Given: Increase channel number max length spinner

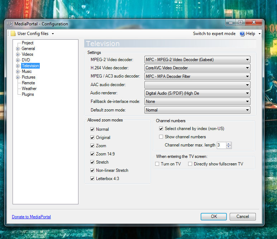Looking at the screenshot, I should coord(229,144).
